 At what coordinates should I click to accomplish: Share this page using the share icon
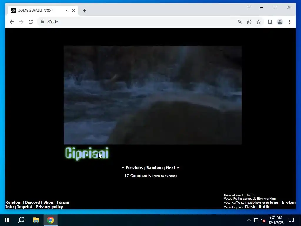coord(249,22)
